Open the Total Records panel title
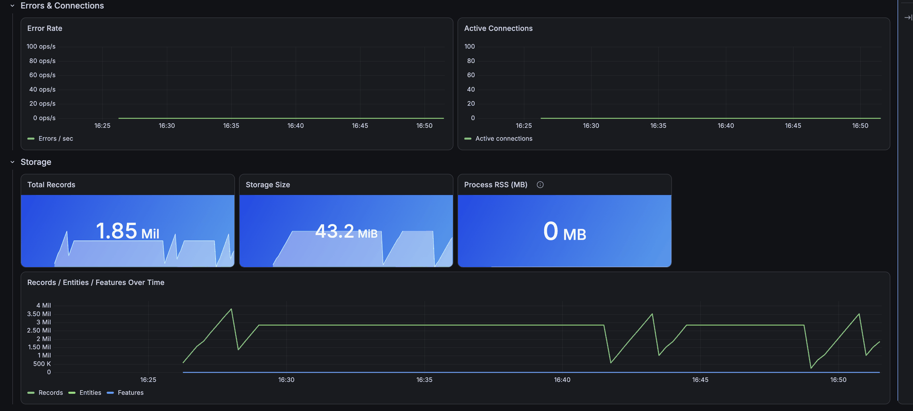913x411 pixels. click(51, 184)
